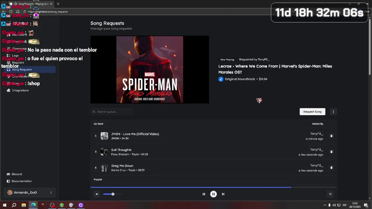
Task: Click the 00:34 elapsed time text
Action: click(263, 79)
